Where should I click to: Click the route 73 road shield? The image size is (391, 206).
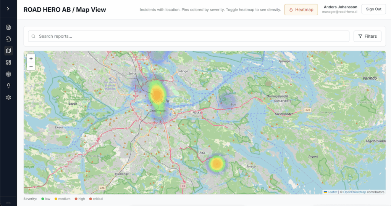click(x=183, y=186)
